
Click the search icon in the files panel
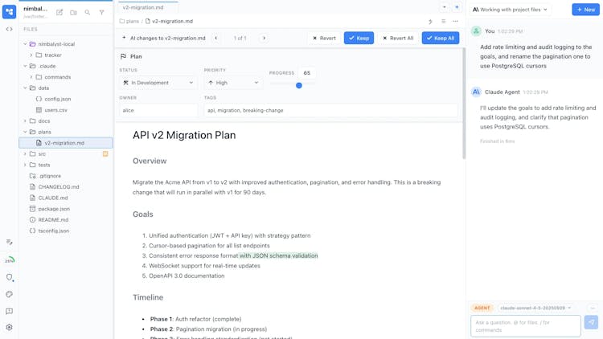click(x=88, y=12)
